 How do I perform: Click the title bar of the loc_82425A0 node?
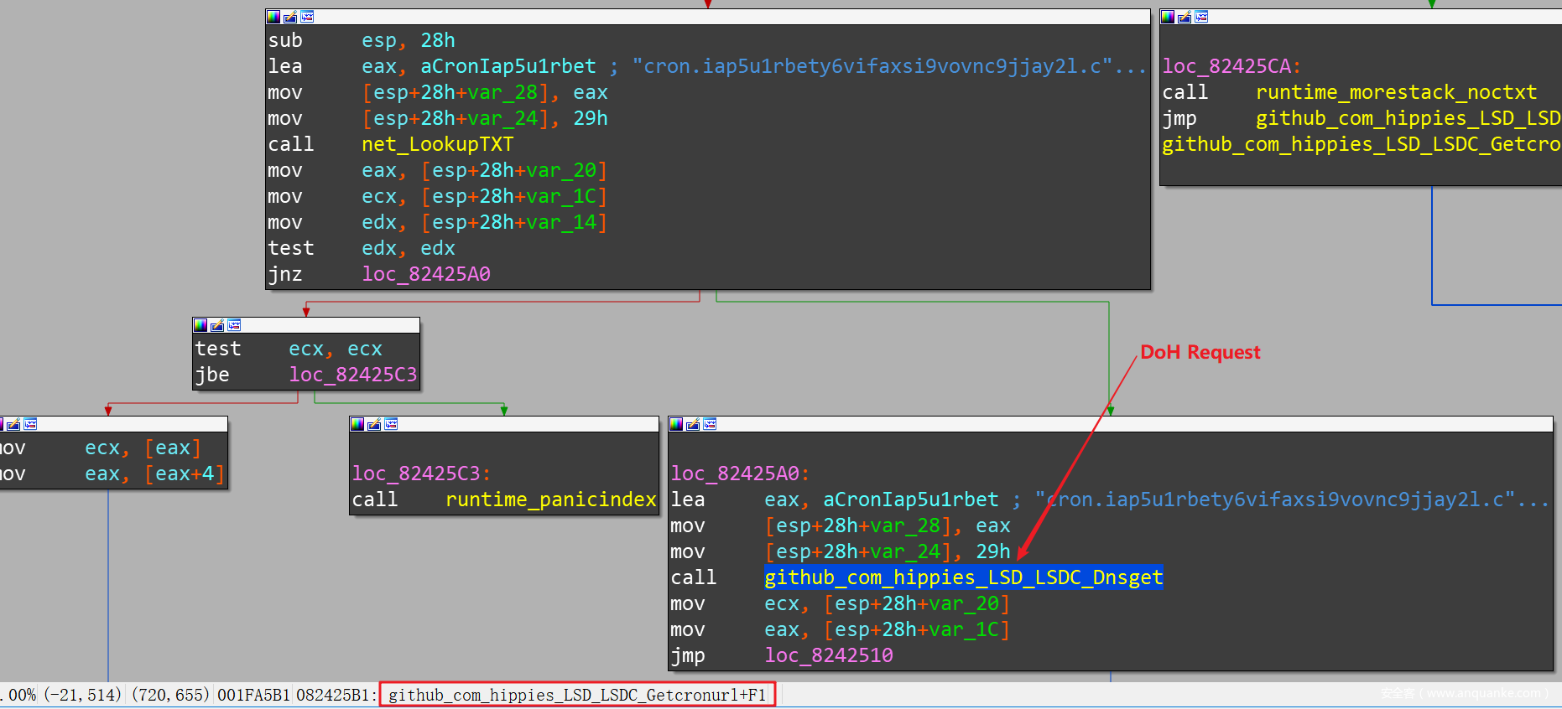[1111, 424]
